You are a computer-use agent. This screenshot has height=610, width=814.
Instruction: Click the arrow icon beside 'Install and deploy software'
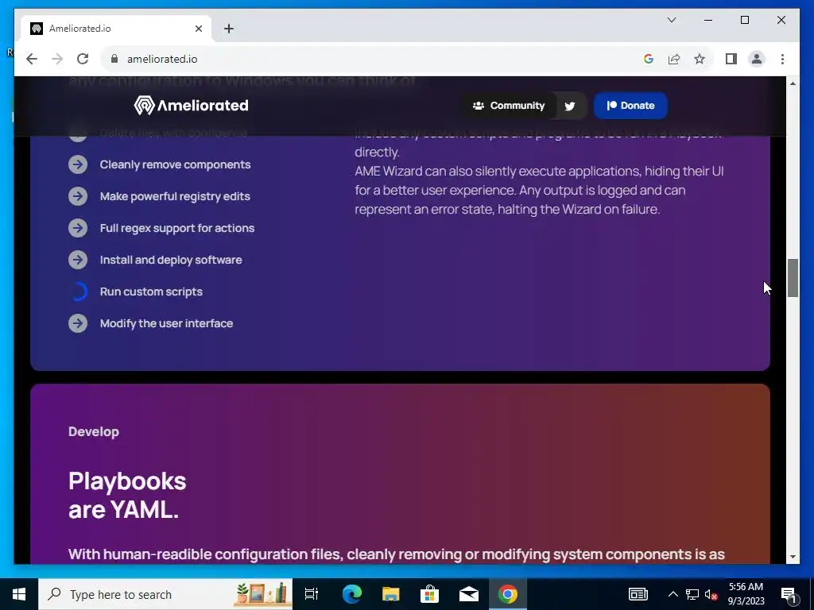(x=78, y=260)
